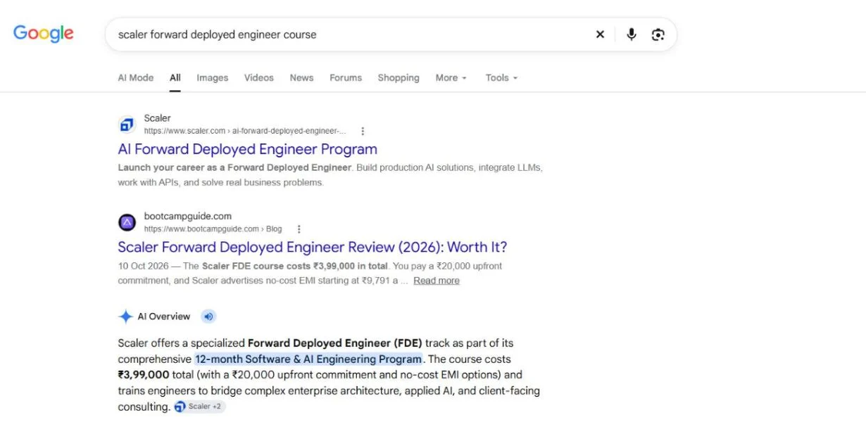
Task: Switch to News tab
Action: (x=301, y=78)
